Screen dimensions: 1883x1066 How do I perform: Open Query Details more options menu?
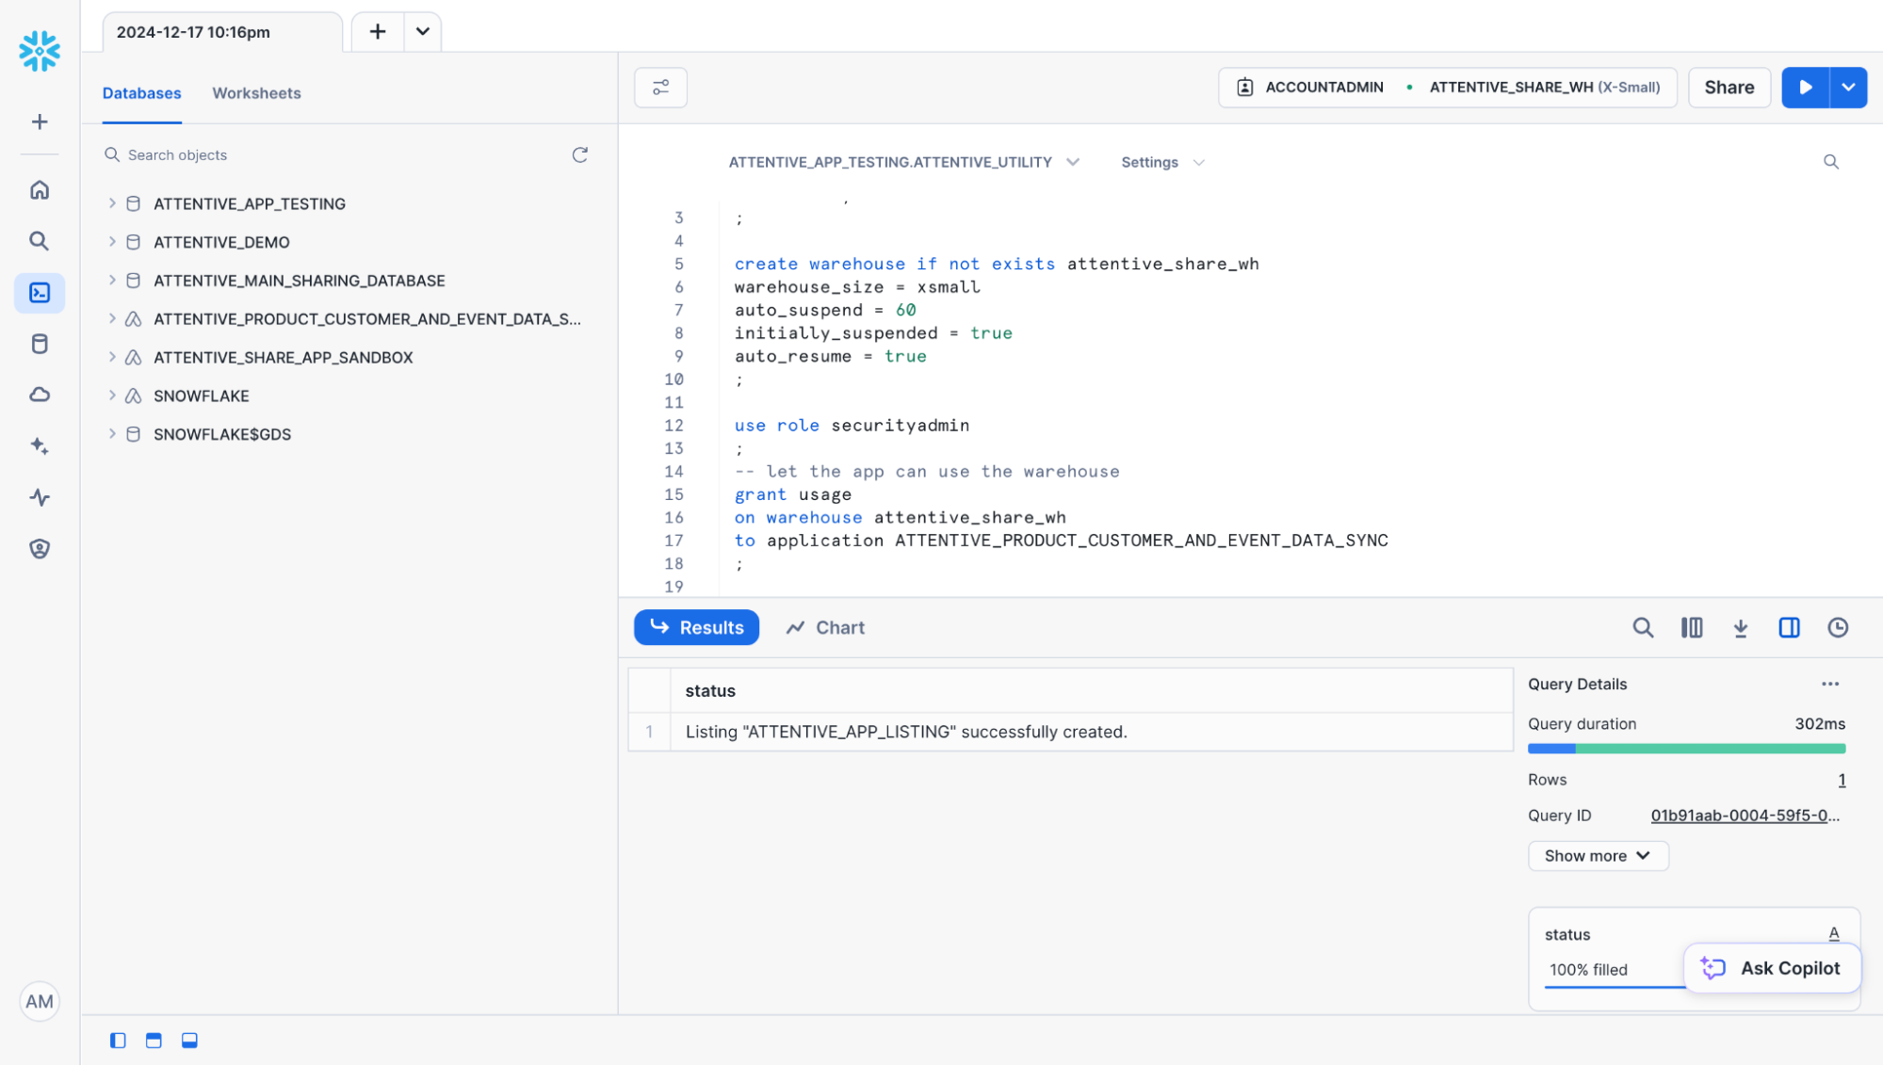pos(1830,685)
